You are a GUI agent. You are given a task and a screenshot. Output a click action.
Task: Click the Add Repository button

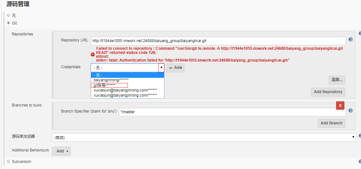point(328,92)
